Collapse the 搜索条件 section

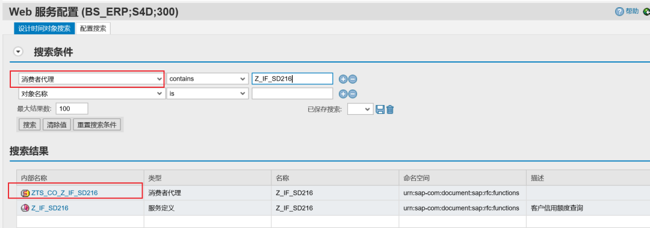[18, 52]
